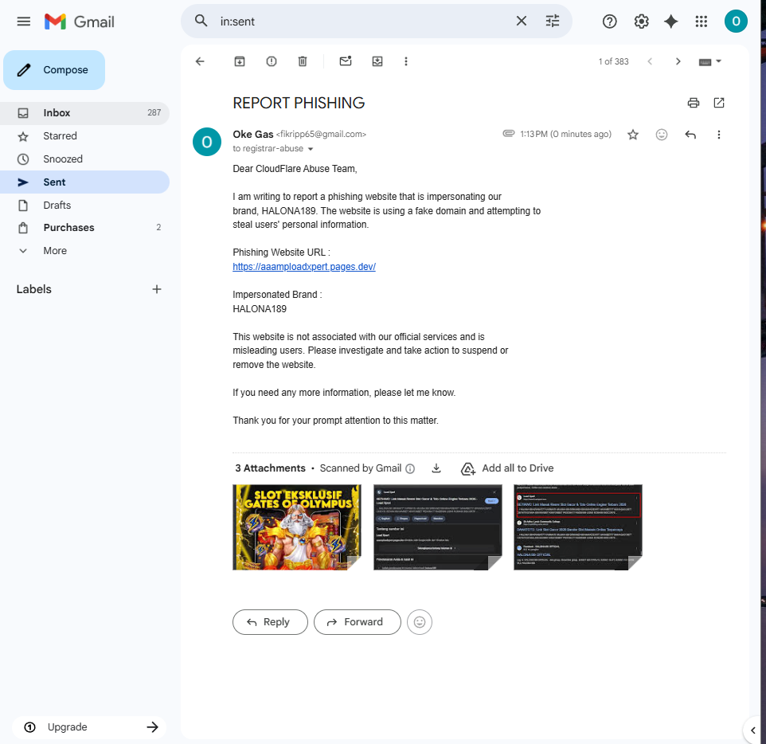Click the Gmail logo
766x744 pixels.
pos(79,22)
